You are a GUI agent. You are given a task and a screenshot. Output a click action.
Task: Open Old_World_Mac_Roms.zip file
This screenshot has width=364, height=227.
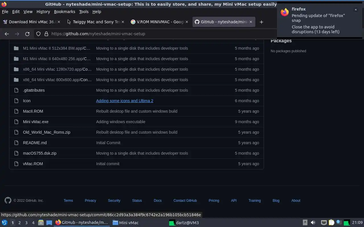click(47, 132)
